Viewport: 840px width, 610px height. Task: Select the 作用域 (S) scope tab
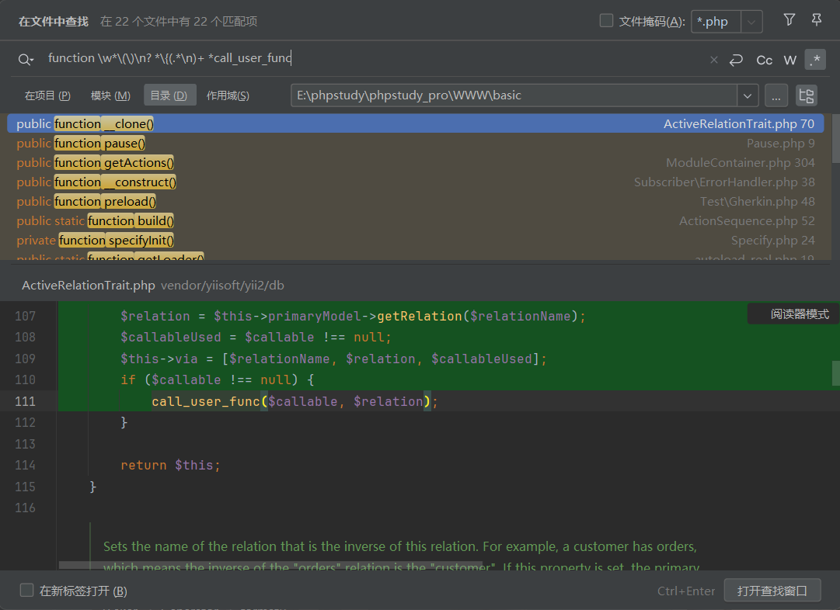click(228, 95)
